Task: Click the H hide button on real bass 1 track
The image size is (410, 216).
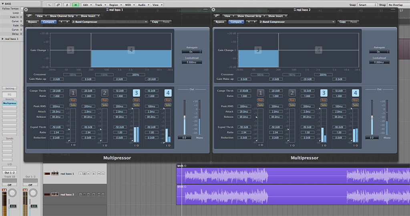Action: click(88, 174)
